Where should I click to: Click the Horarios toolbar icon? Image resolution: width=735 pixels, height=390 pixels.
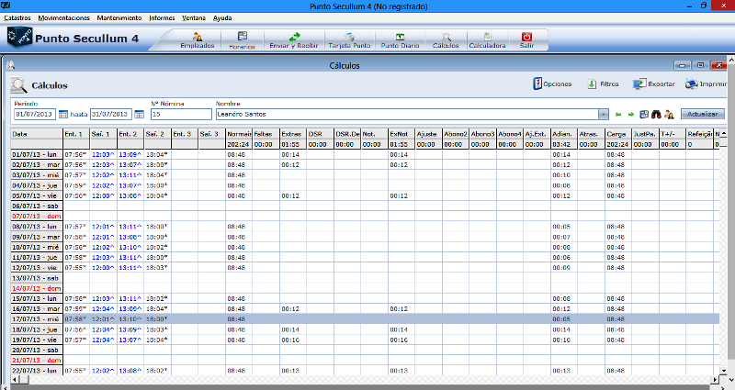pyautogui.click(x=243, y=39)
